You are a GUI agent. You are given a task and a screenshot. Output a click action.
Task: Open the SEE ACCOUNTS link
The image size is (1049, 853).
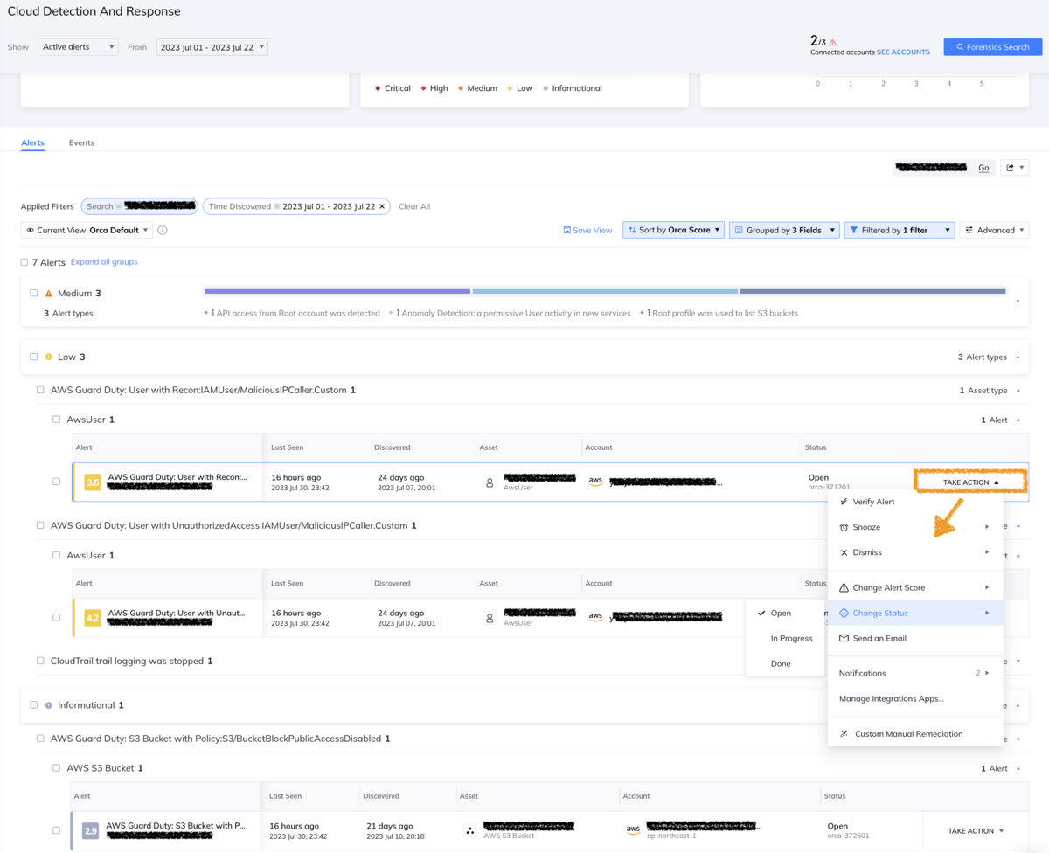pyautogui.click(x=903, y=52)
